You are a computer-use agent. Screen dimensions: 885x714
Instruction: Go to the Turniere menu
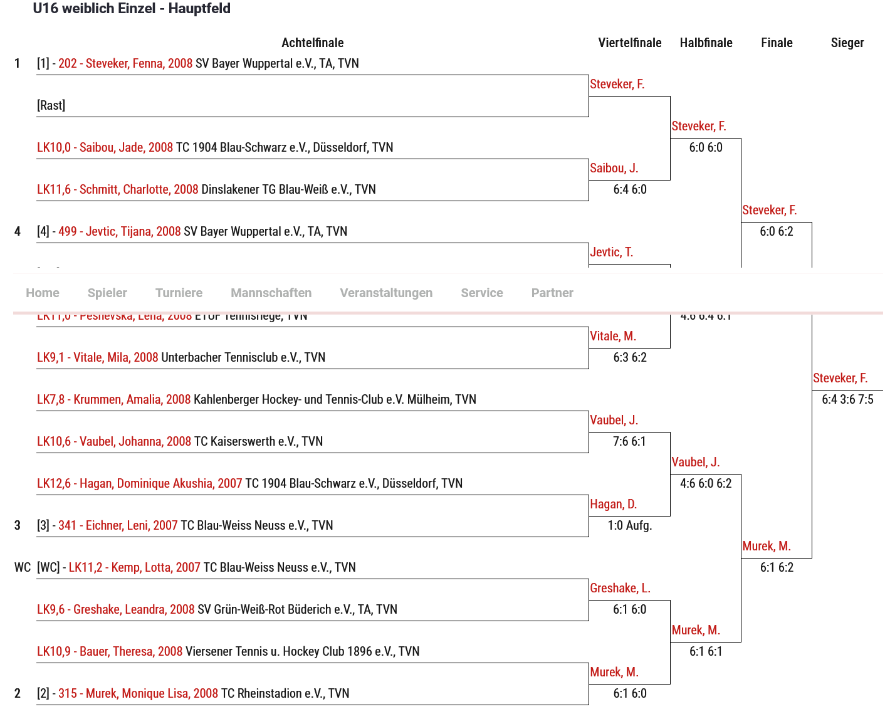tap(179, 293)
